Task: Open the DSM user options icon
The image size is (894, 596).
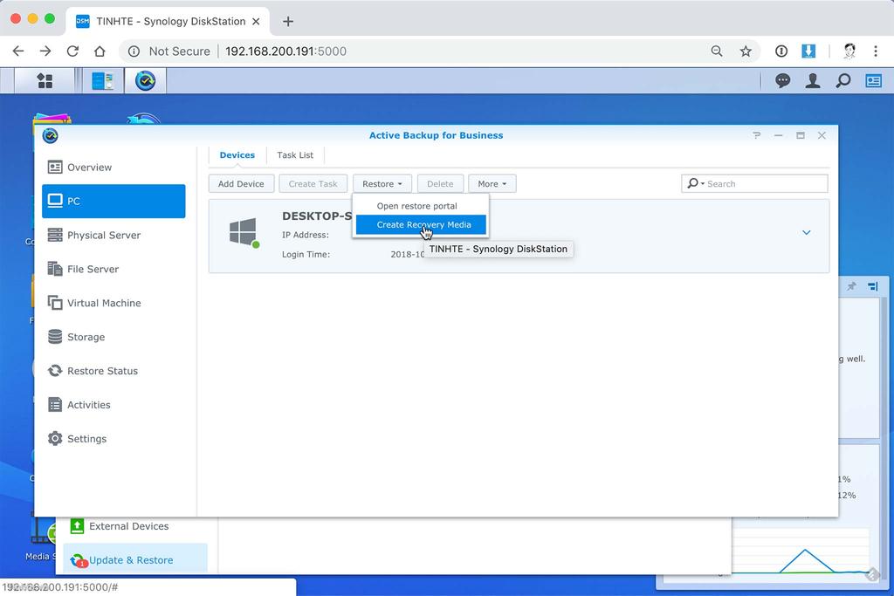Action: coord(813,81)
